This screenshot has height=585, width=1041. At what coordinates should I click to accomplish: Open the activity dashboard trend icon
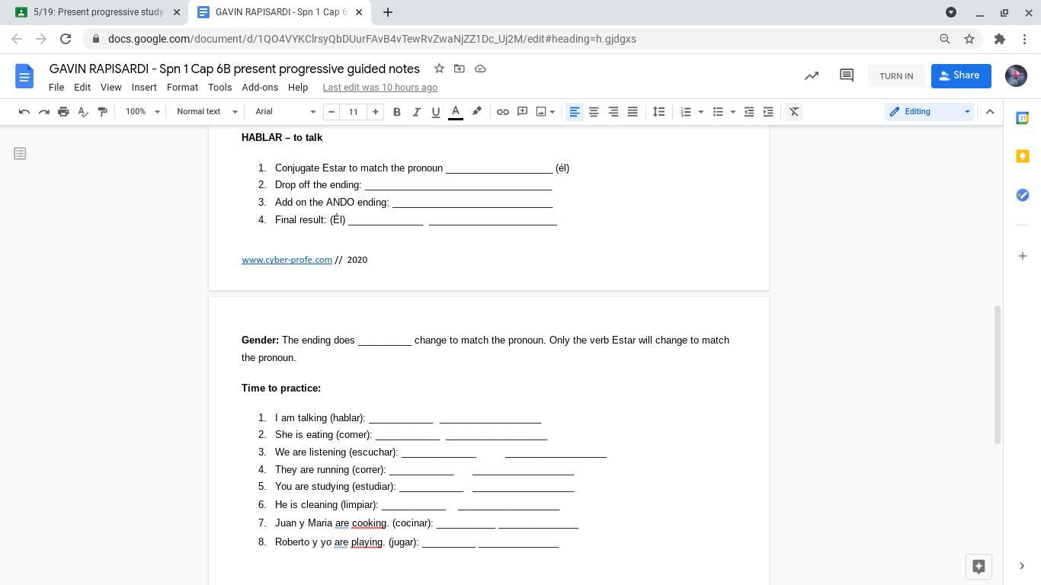click(x=812, y=75)
